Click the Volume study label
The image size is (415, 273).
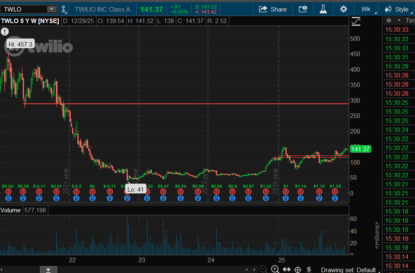(11, 210)
